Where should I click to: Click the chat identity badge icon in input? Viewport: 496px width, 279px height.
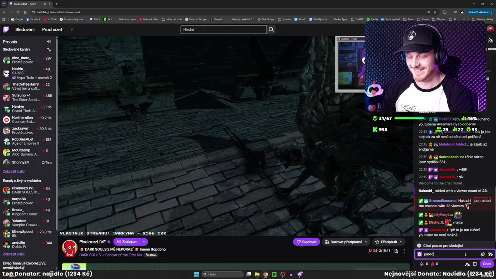pyautogui.click(x=419, y=254)
